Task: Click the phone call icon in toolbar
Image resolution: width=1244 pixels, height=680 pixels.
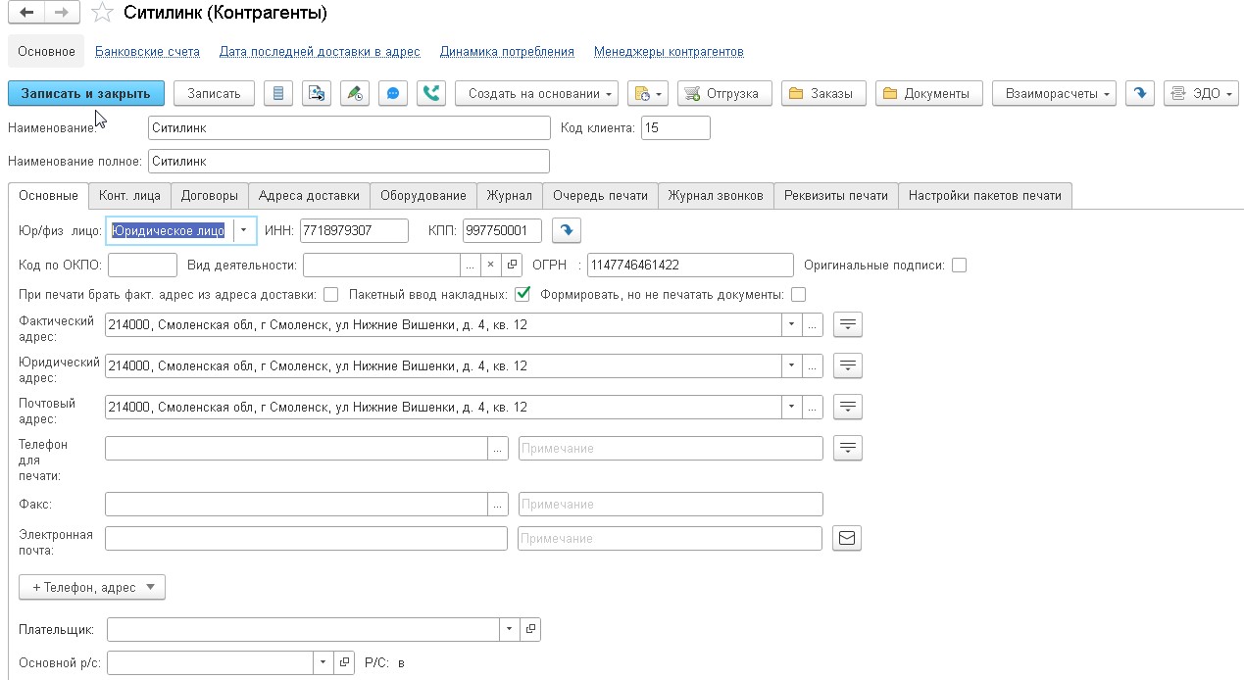Action: click(x=430, y=93)
